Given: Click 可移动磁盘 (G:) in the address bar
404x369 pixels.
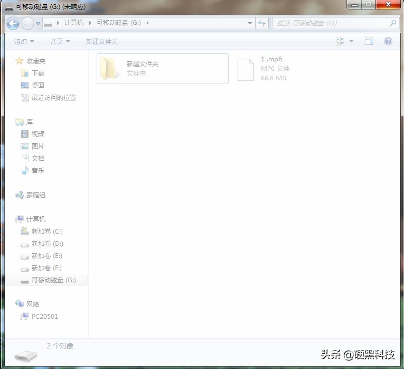Looking at the screenshot, I should 119,23.
